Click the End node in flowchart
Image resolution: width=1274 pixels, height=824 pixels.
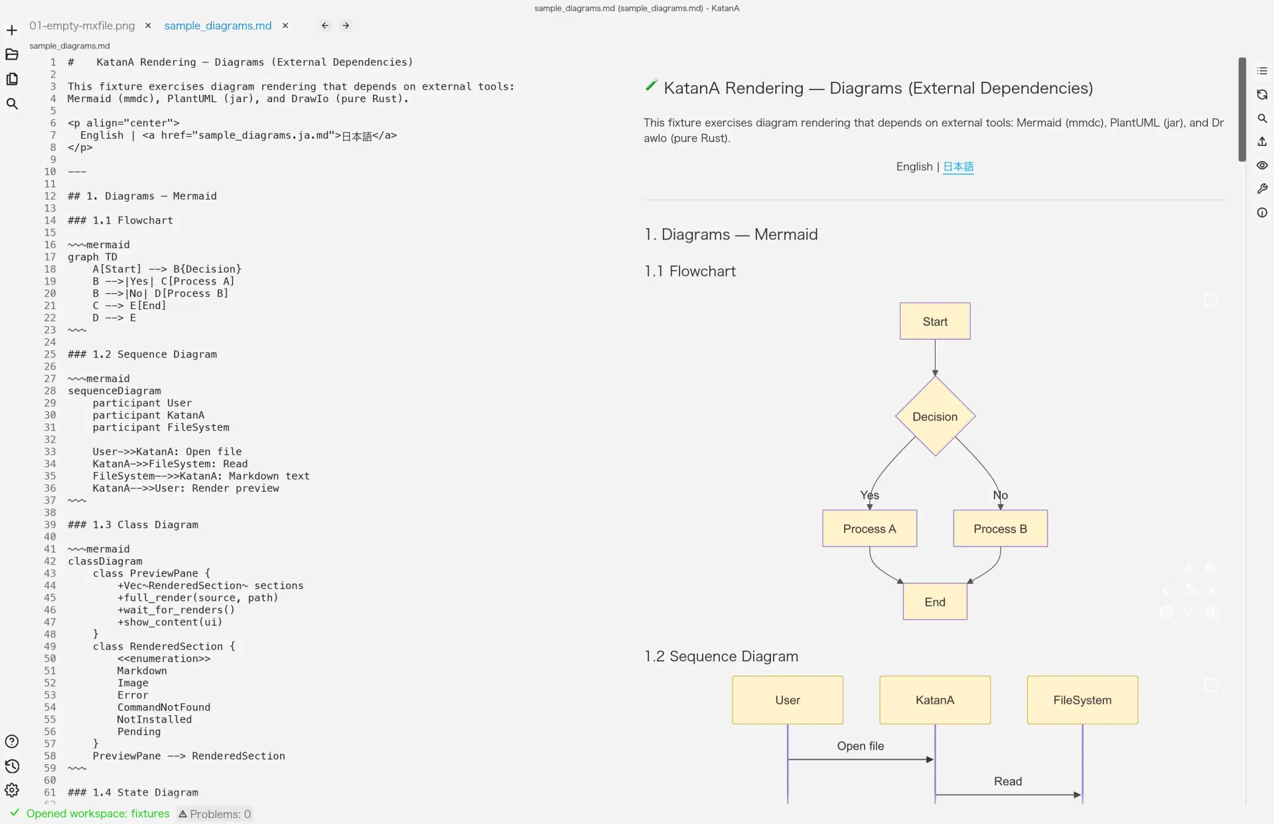(x=935, y=602)
